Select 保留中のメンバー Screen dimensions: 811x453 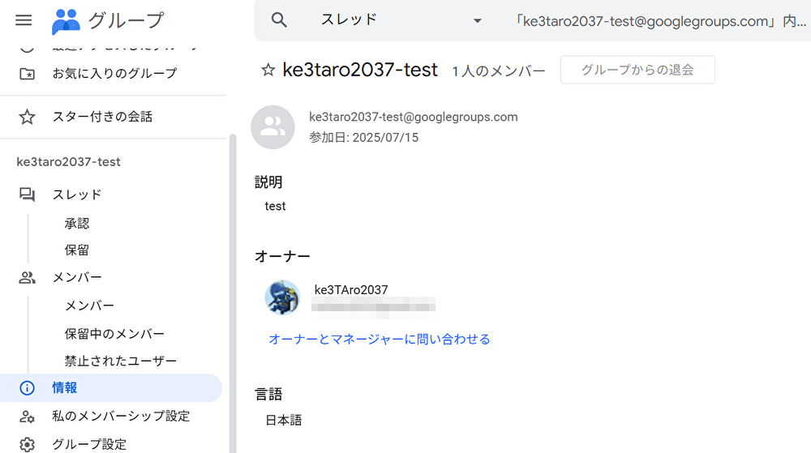pyautogui.click(x=114, y=334)
